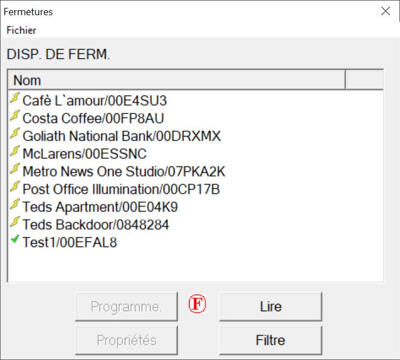Sort list by the Nom column header

(x=176, y=80)
